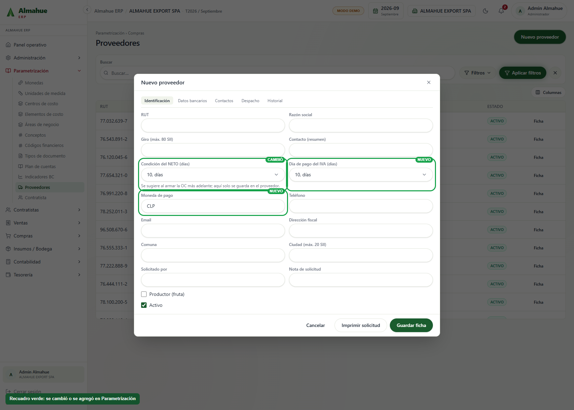Screen dimensions: 574x410
Task: Uncheck the Activo checkbox
Action: 144,305
